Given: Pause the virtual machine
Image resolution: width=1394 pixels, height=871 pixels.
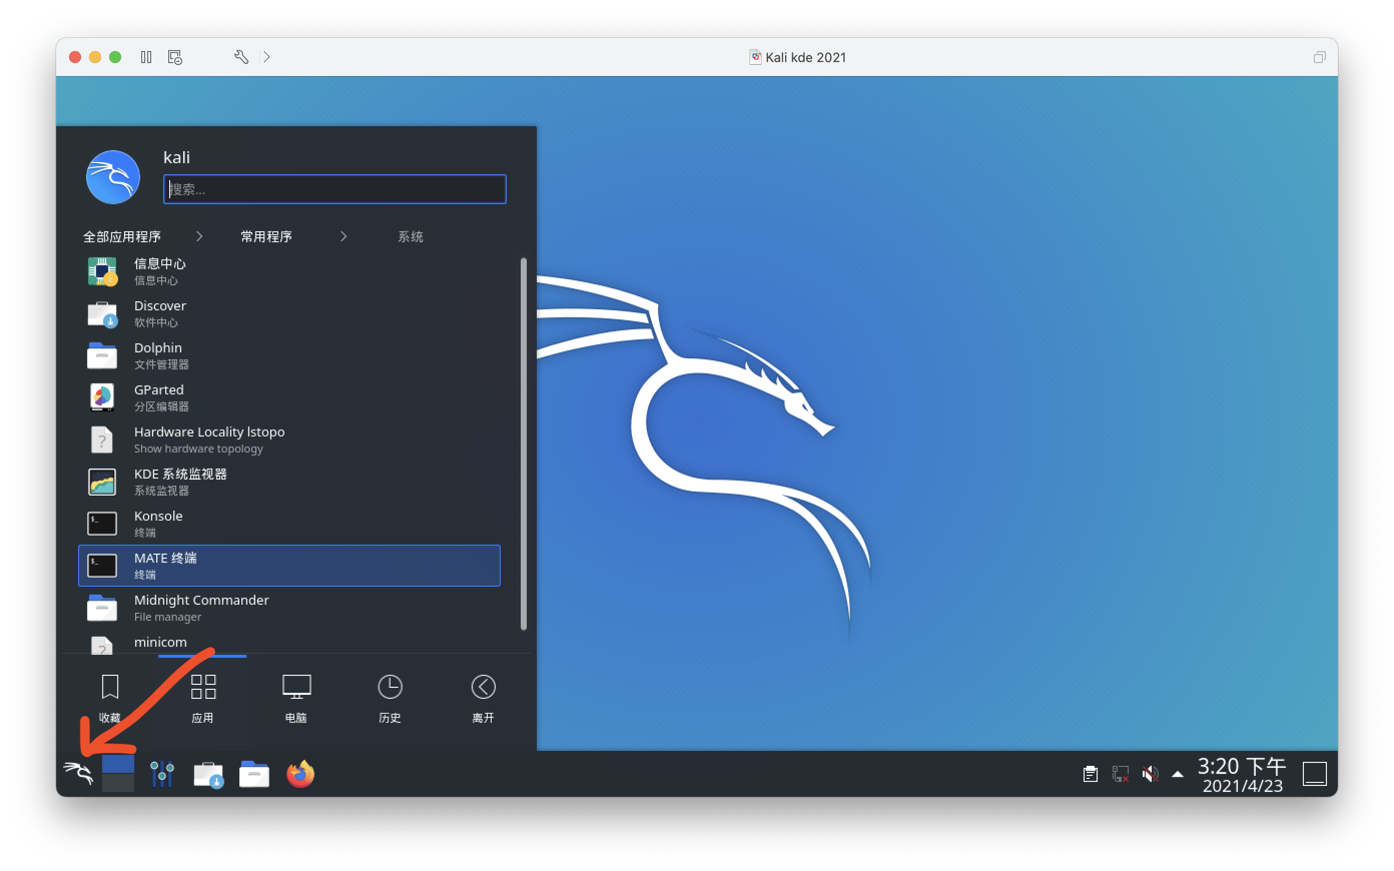Looking at the screenshot, I should [146, 57].
